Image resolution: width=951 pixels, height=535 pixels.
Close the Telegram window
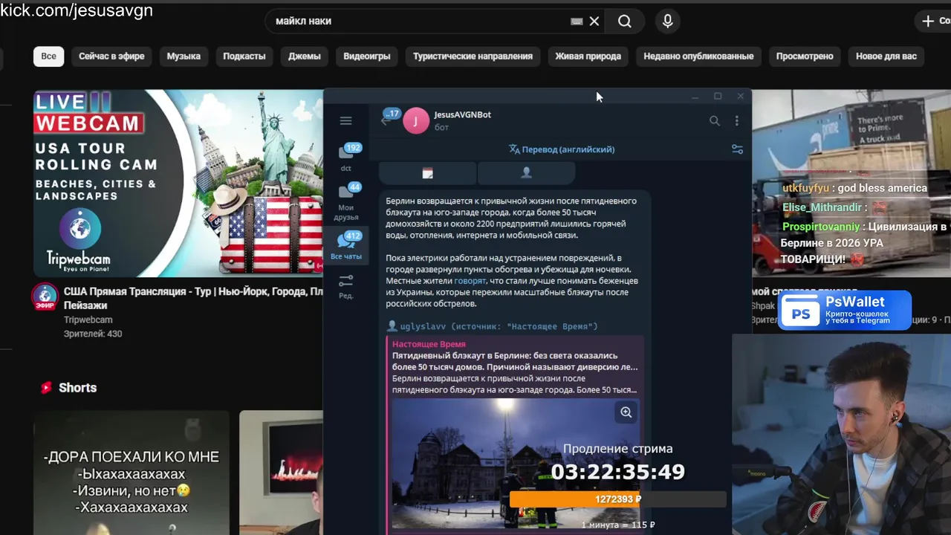(740, 97)
